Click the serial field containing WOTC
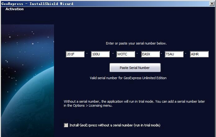 125,54
